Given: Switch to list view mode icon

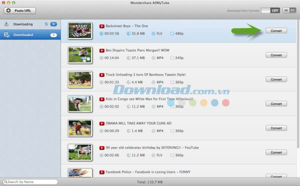Looking at the screenshot, I should [x=292, y=10].
